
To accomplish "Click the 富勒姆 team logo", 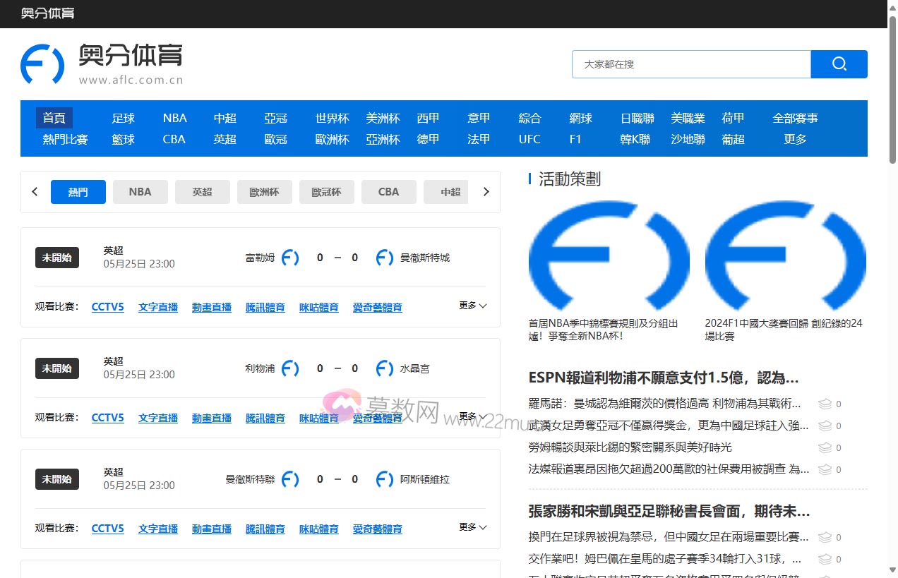I will coord(290,257).
